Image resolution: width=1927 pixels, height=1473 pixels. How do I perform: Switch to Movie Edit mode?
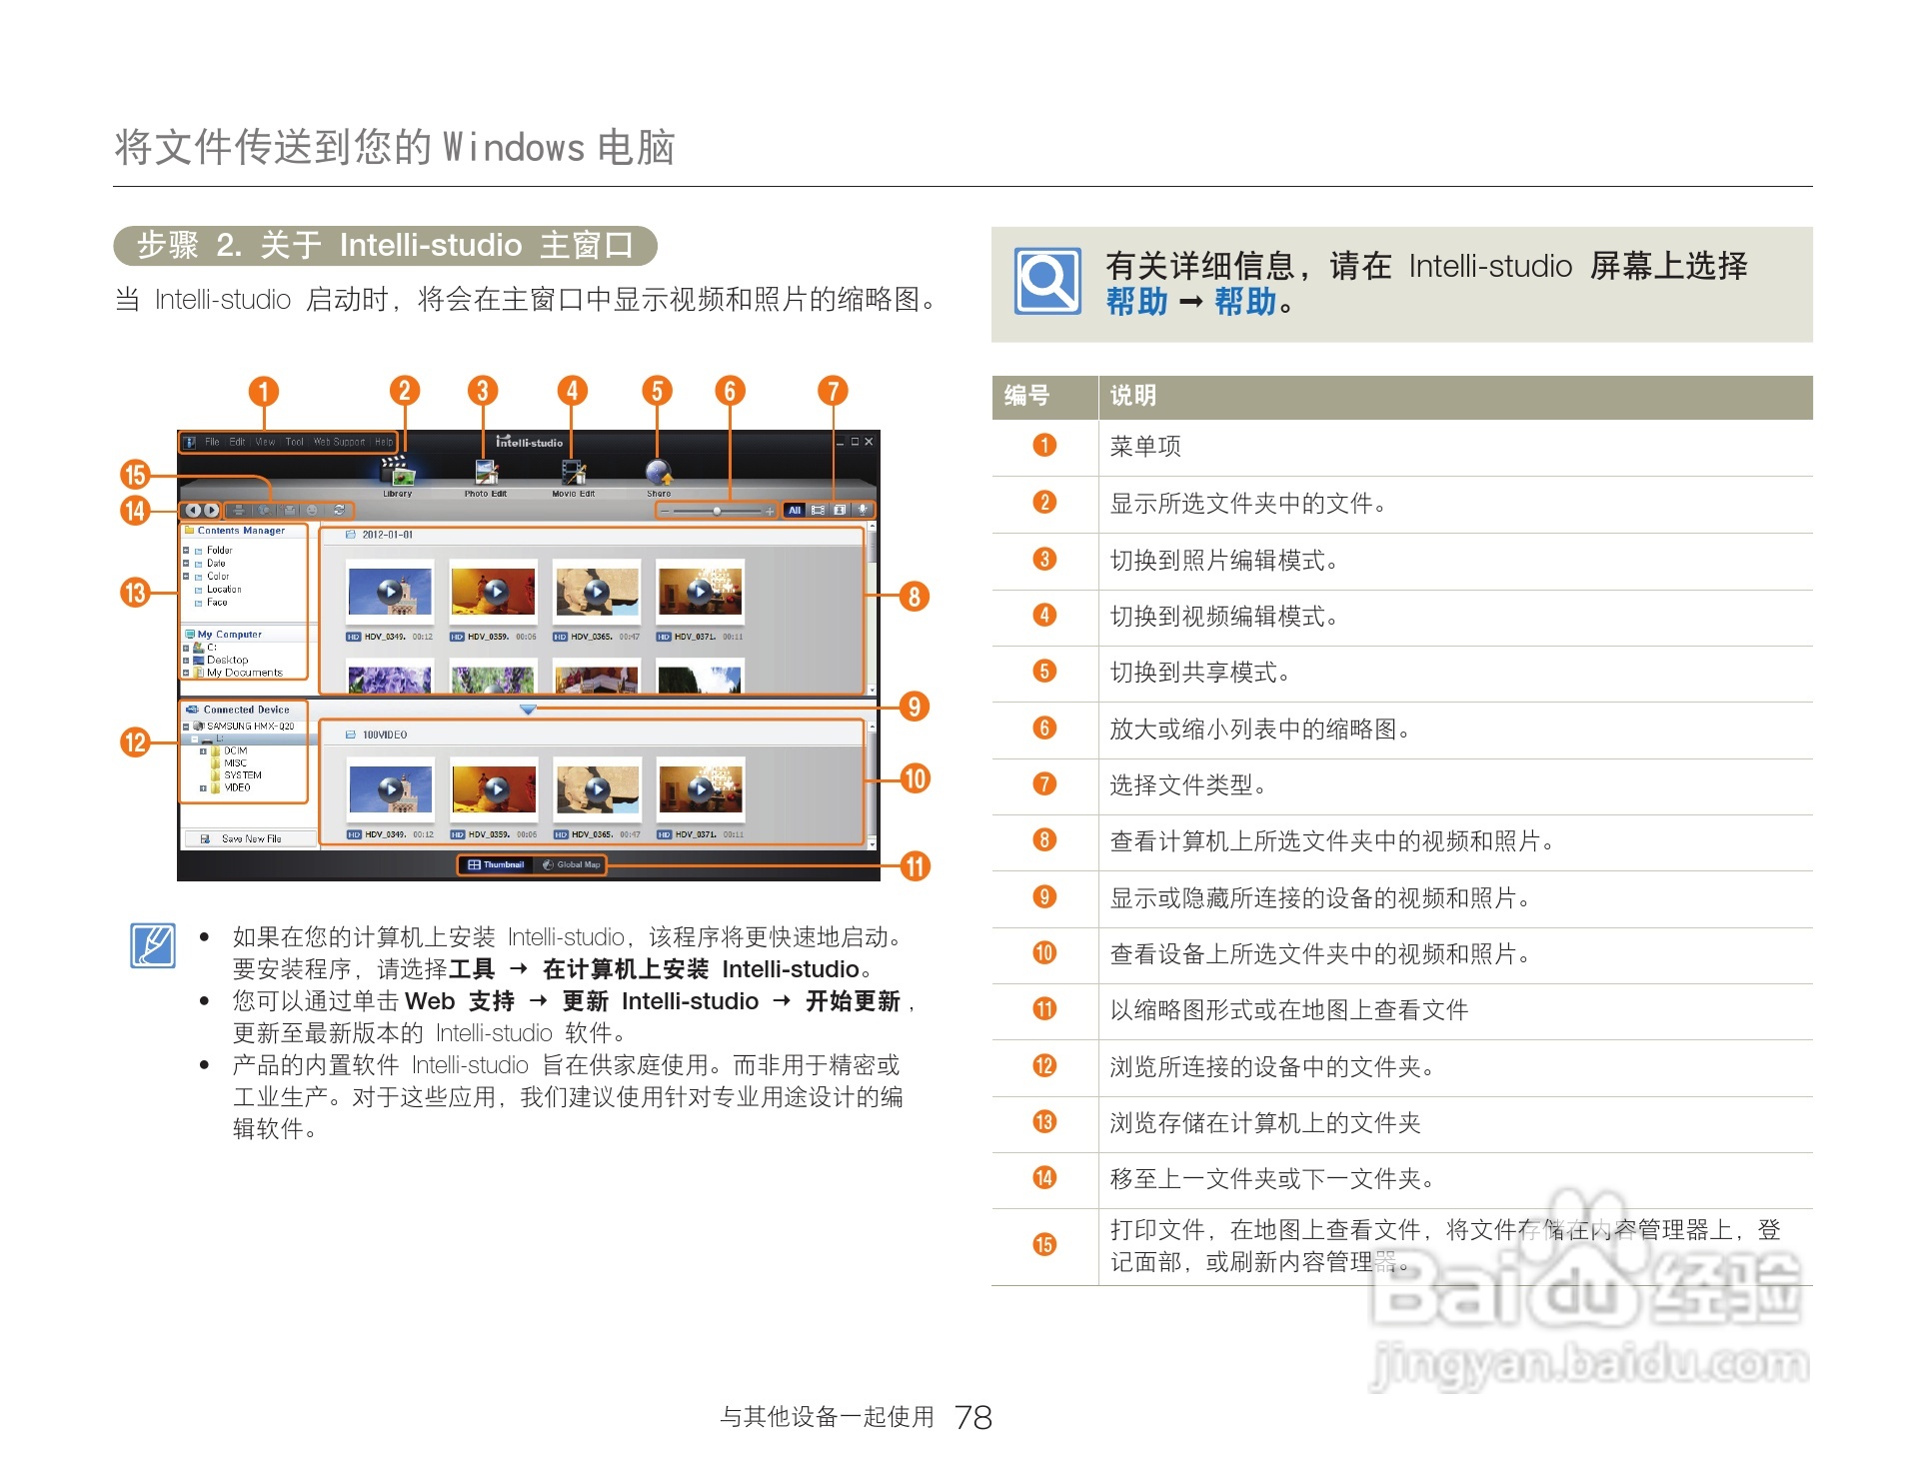[574, 471]
